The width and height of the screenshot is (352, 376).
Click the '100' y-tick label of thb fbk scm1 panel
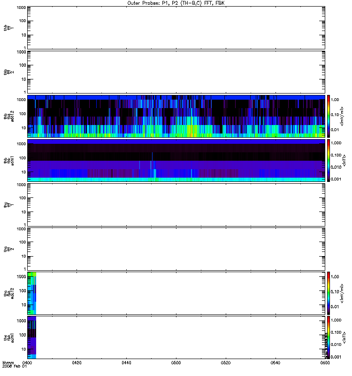(x=23, y=158)
